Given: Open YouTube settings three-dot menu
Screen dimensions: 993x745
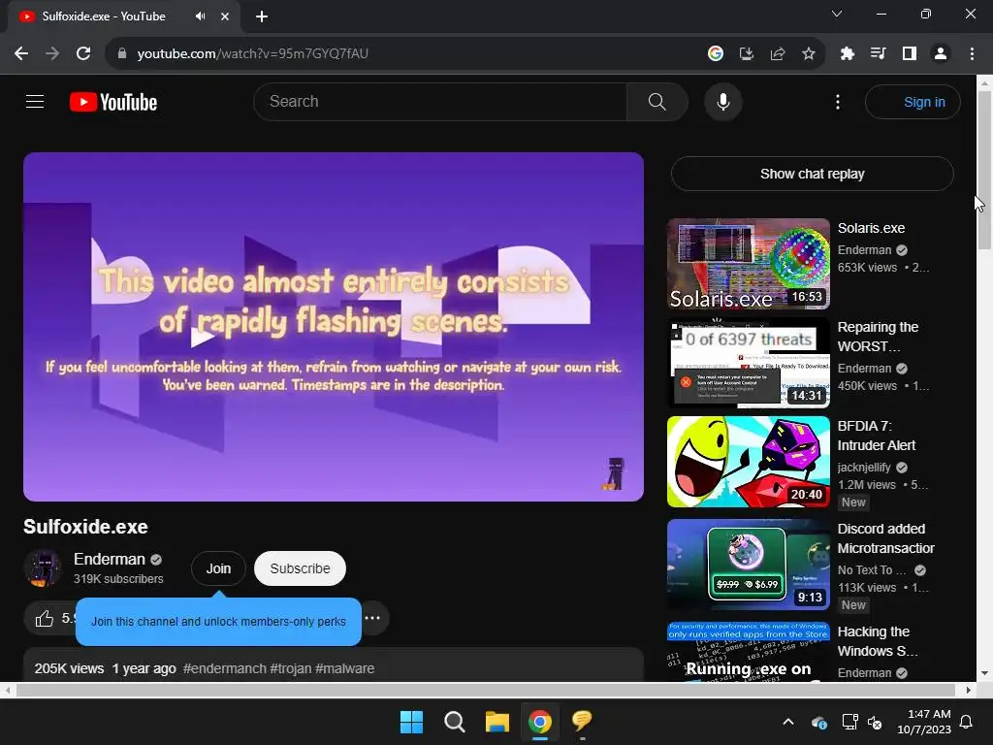Looking at the screenshot, I should click(x=837, y=102).
